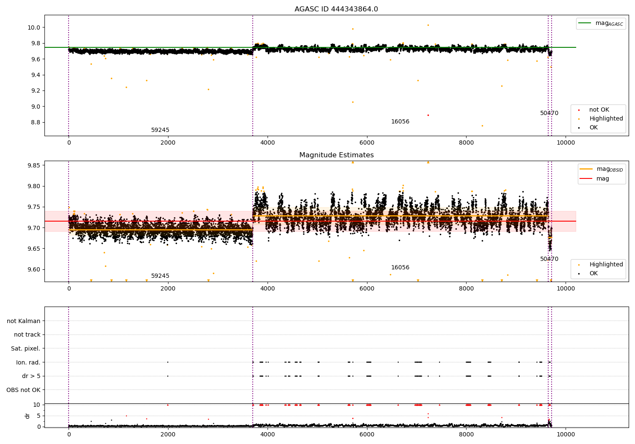Click the title "AGASC ID 444343864.0"
The height and width of the screenshot is (444, 635).
click(336, 9)
